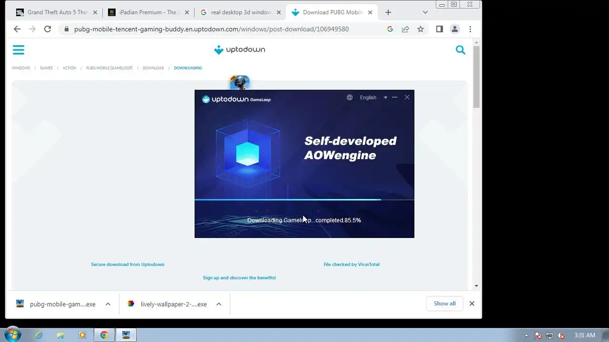Expand options for lively-wallpaper-2 download
This screenshot has height=342, width=609.
(x=219, y=304)
